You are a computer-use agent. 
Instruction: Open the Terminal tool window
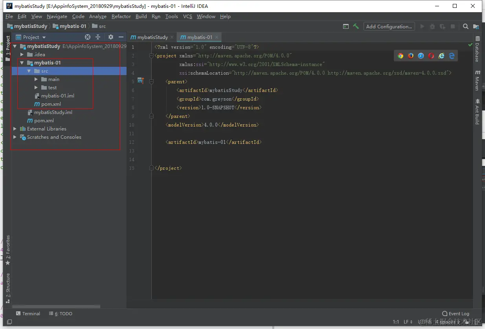(x=28, y=314)
